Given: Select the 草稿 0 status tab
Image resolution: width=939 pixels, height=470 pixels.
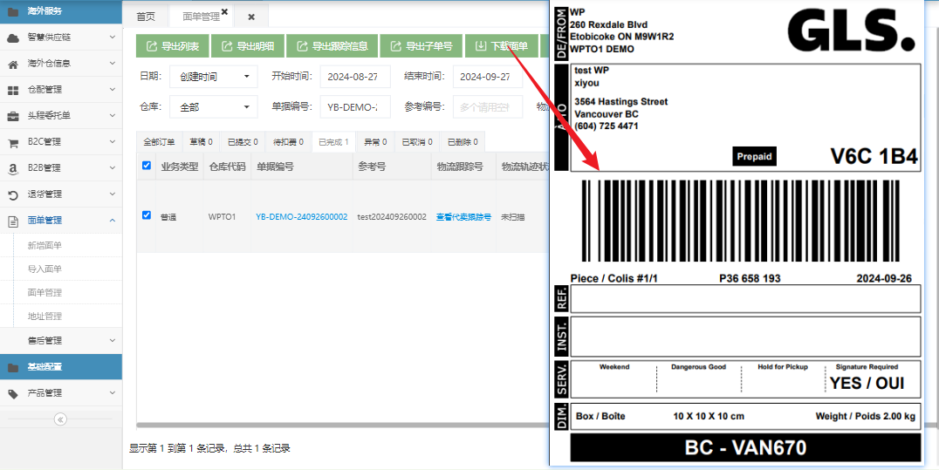Looking at the screenshot, I should 202,142.
